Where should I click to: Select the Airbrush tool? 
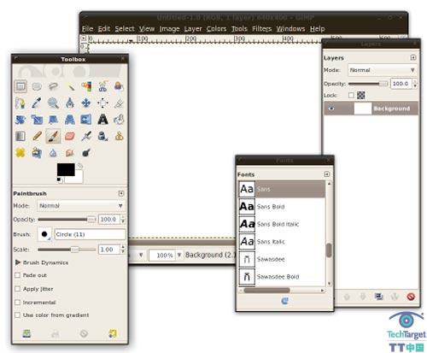click(86, 137)
